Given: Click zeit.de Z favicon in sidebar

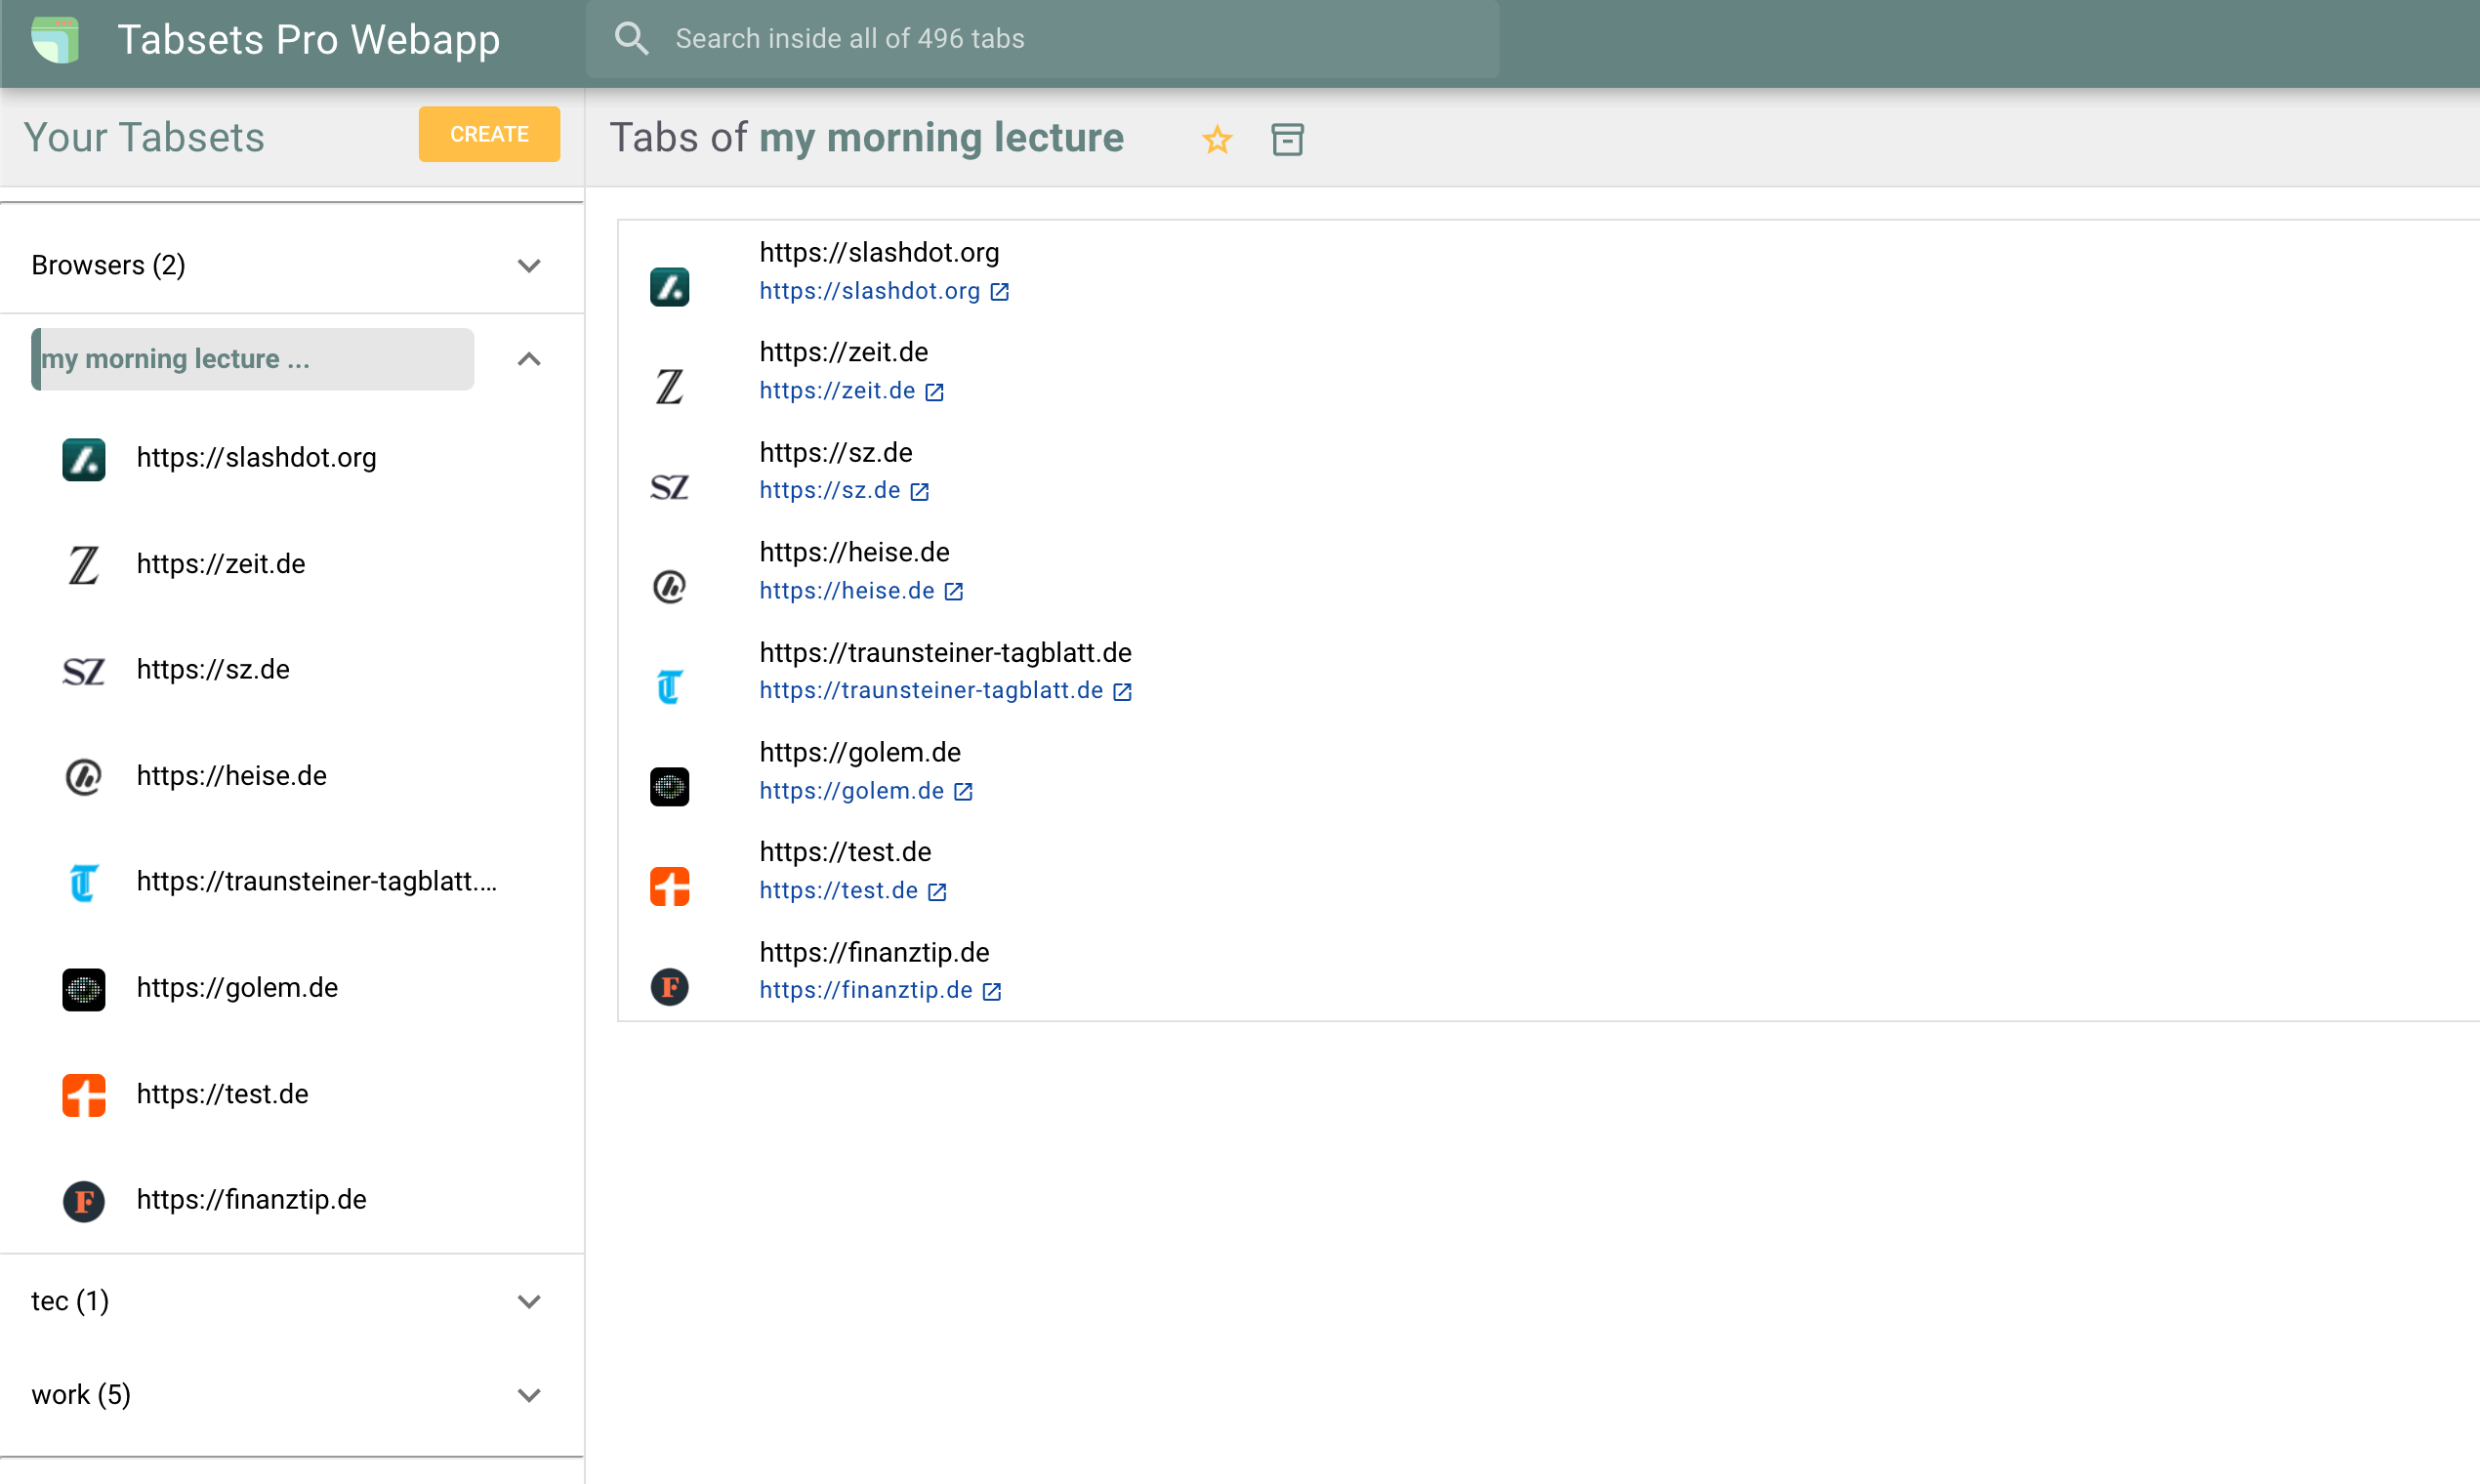Looking at the screenshot, I should coord(84,565).
